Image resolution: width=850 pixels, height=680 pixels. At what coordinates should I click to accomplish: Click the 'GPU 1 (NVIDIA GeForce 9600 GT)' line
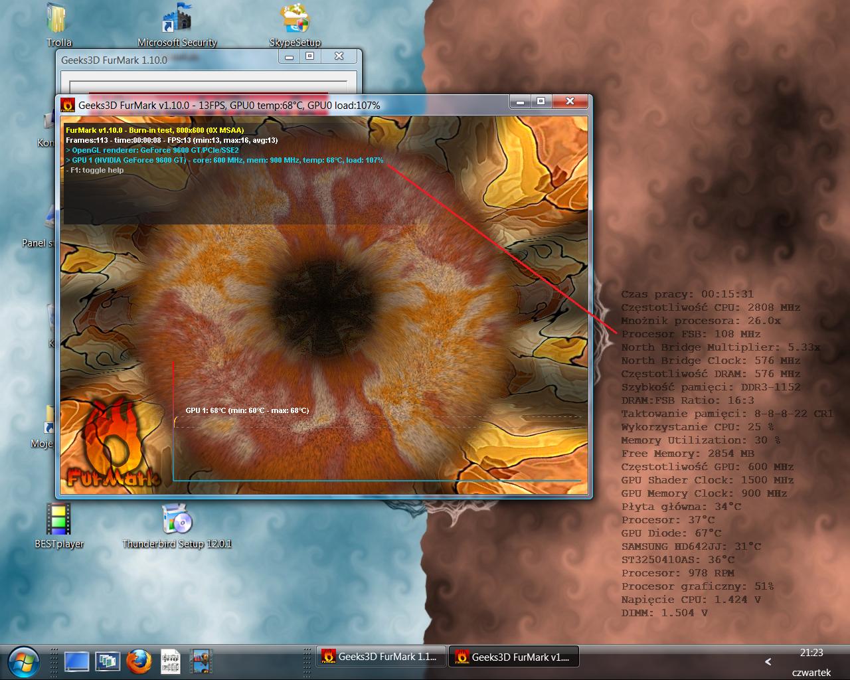224,160
